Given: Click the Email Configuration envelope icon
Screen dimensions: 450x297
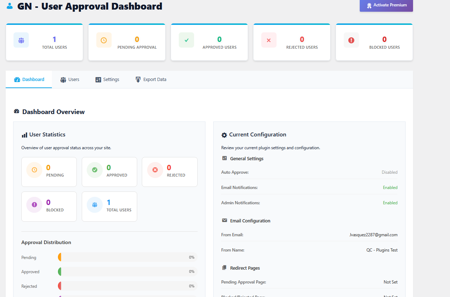Looking at the screenshot, I should point(224,220).
